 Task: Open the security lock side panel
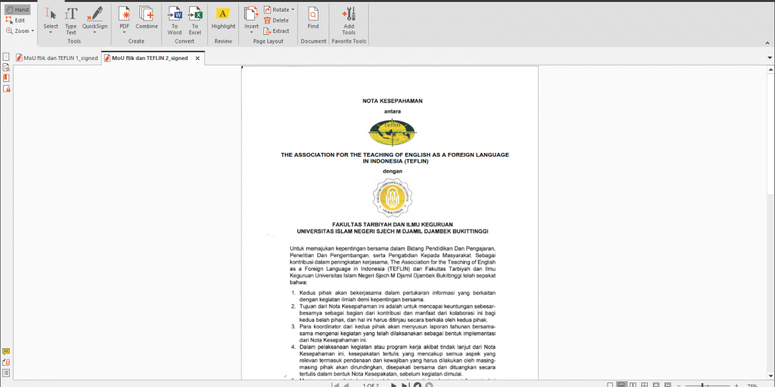tap(6, 89)
